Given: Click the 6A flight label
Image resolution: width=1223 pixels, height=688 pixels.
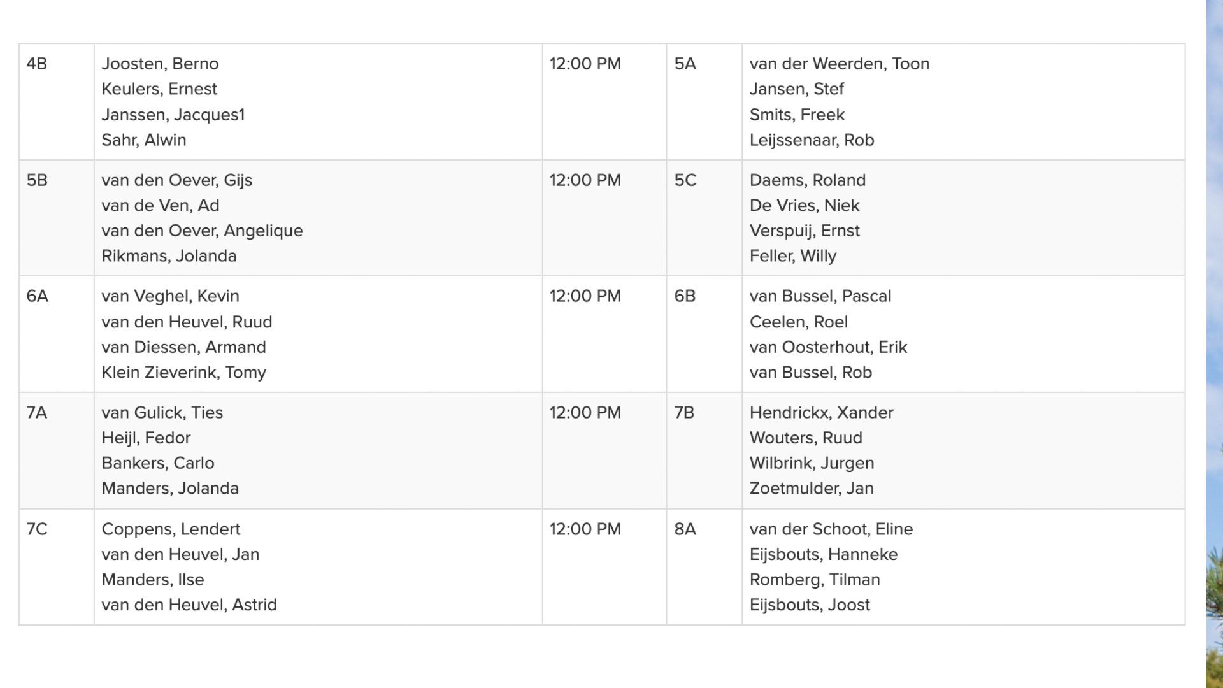Looking at the screenshot, I should click(38, 296).
